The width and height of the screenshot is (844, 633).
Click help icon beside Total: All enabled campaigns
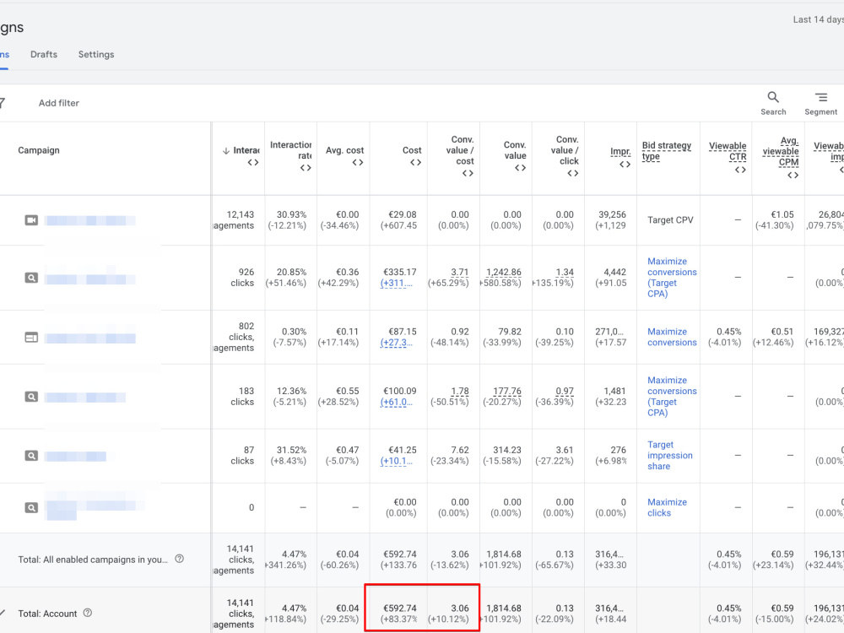(180, 559)
